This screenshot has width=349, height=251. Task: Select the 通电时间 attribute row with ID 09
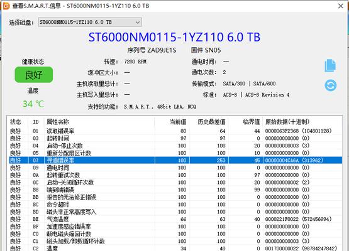(x=175, y=168)
